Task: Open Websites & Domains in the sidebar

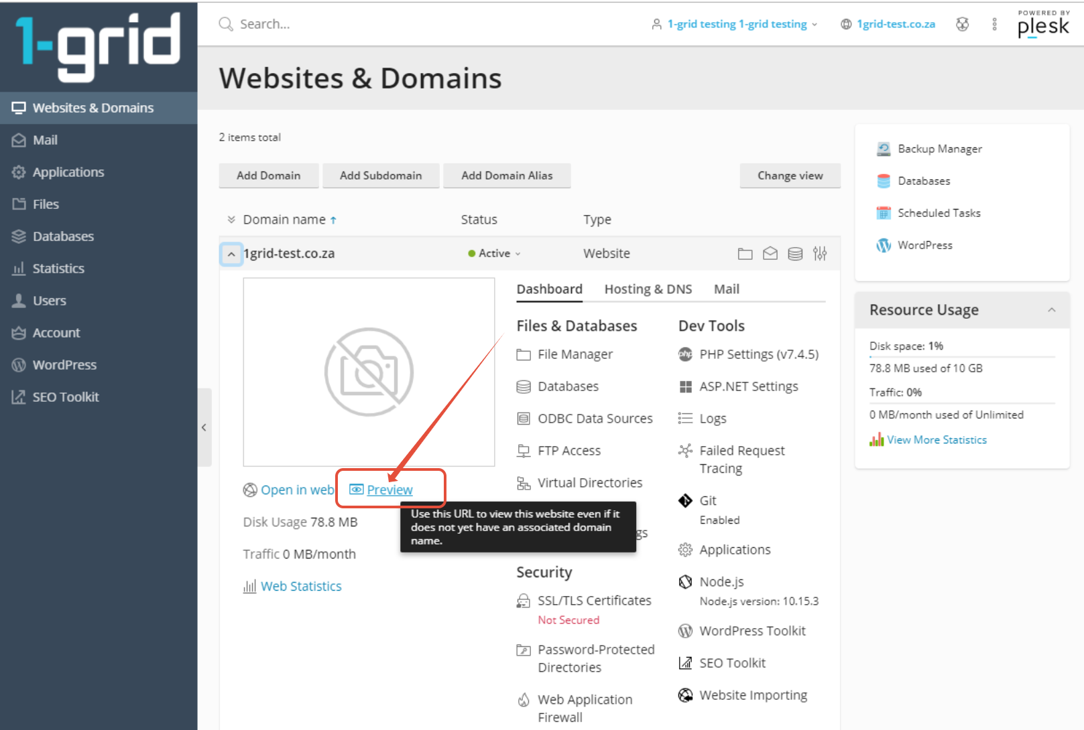Action: pyautogui.click(x=99, y=108)
